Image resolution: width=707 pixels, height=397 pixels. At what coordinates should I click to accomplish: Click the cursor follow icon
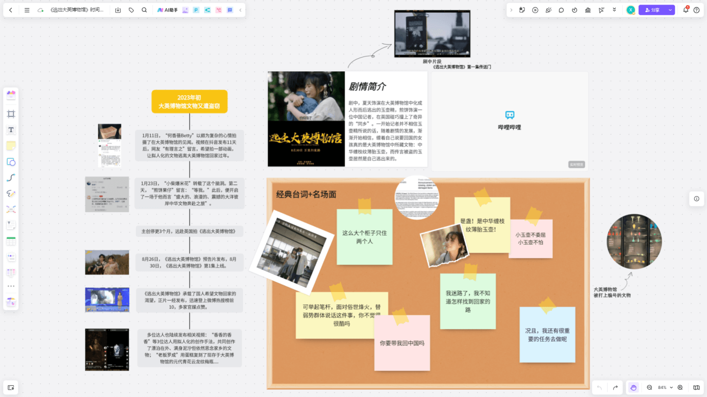pyautogui.click(x=601, y=10)
